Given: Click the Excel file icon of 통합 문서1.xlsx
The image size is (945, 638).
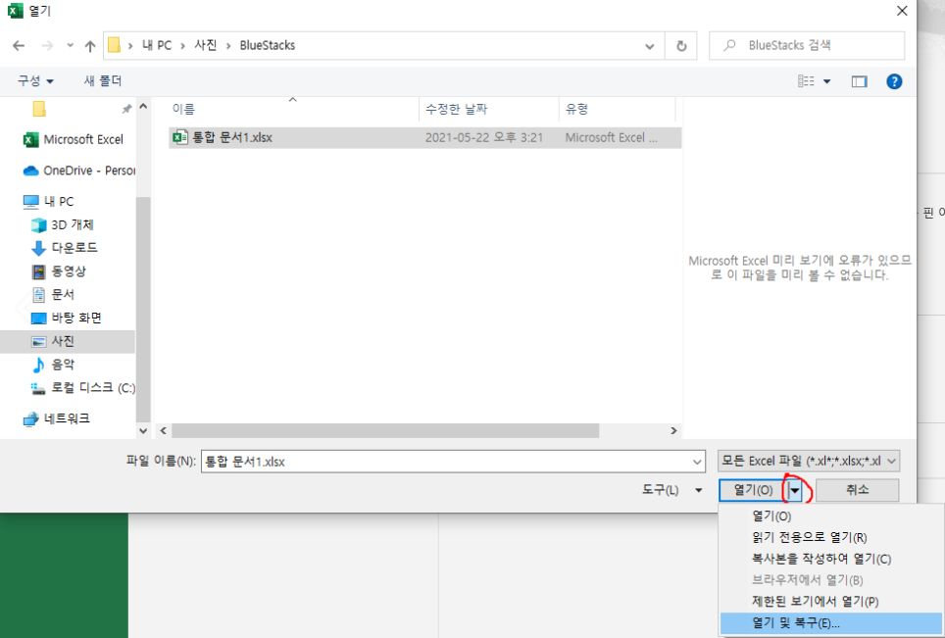Looking at the screenshot, I should point(179,137).
